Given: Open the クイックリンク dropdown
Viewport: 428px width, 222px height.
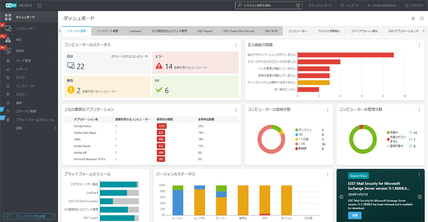Looking at the screenshot, I should [320, 6].
